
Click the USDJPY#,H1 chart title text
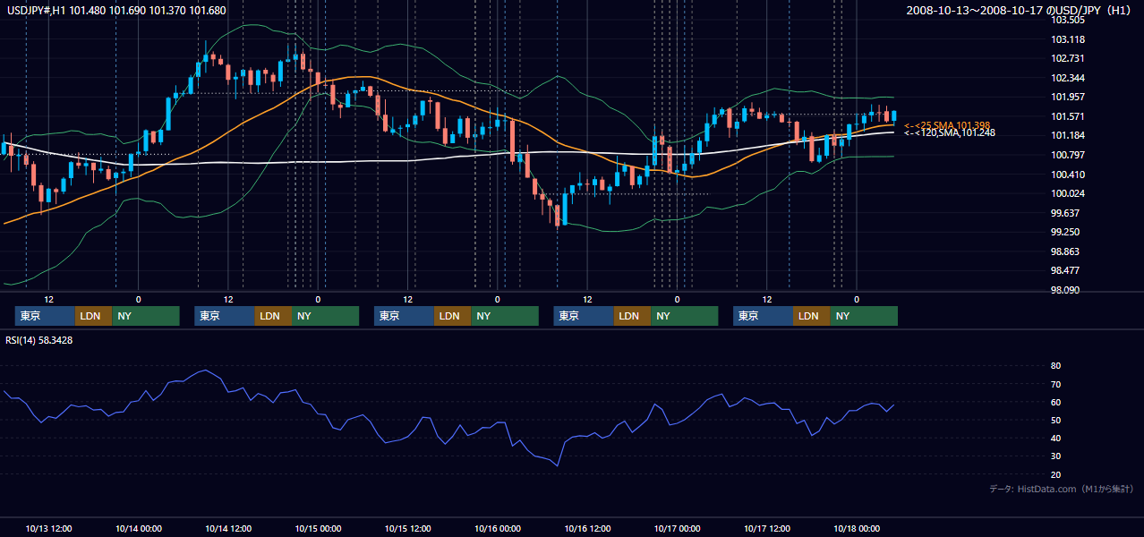116,10
